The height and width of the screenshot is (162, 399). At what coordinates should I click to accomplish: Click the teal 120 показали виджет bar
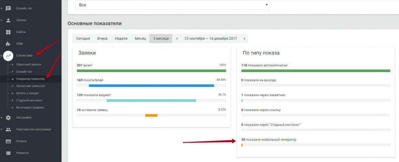point(152,100)
